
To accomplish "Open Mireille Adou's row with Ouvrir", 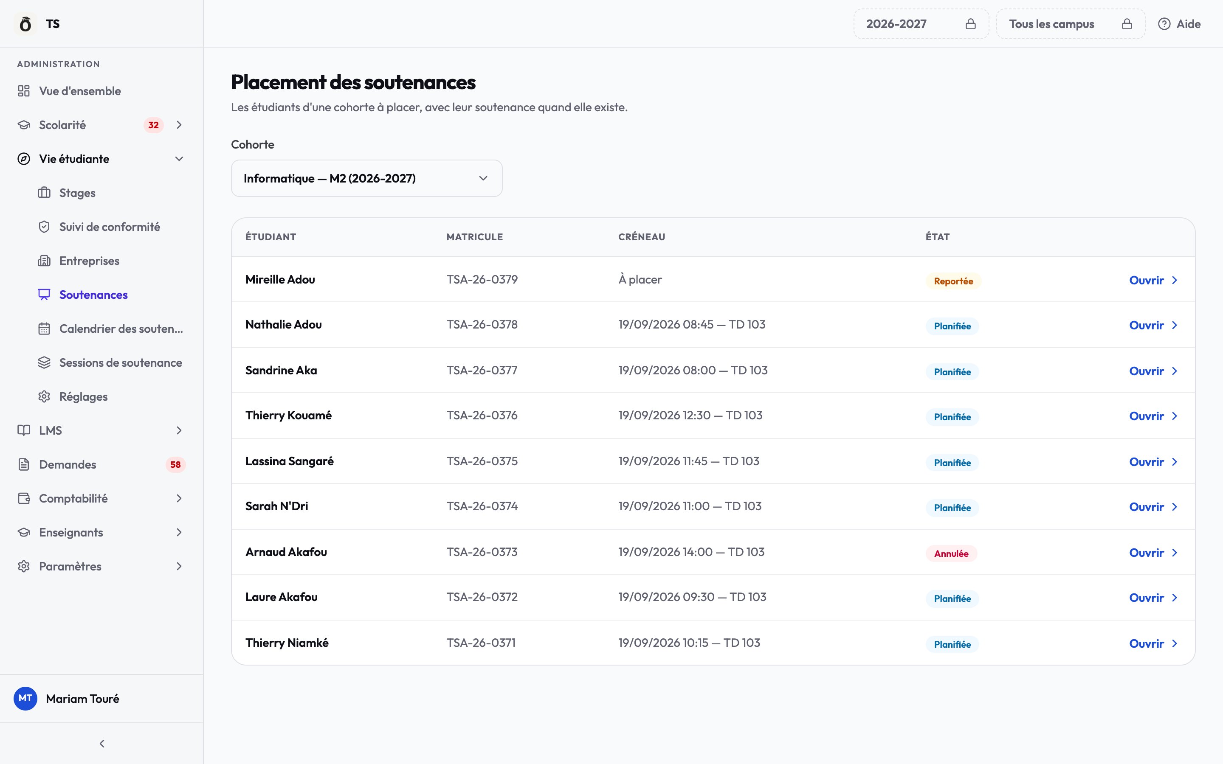I will (x=1153, y=281).
